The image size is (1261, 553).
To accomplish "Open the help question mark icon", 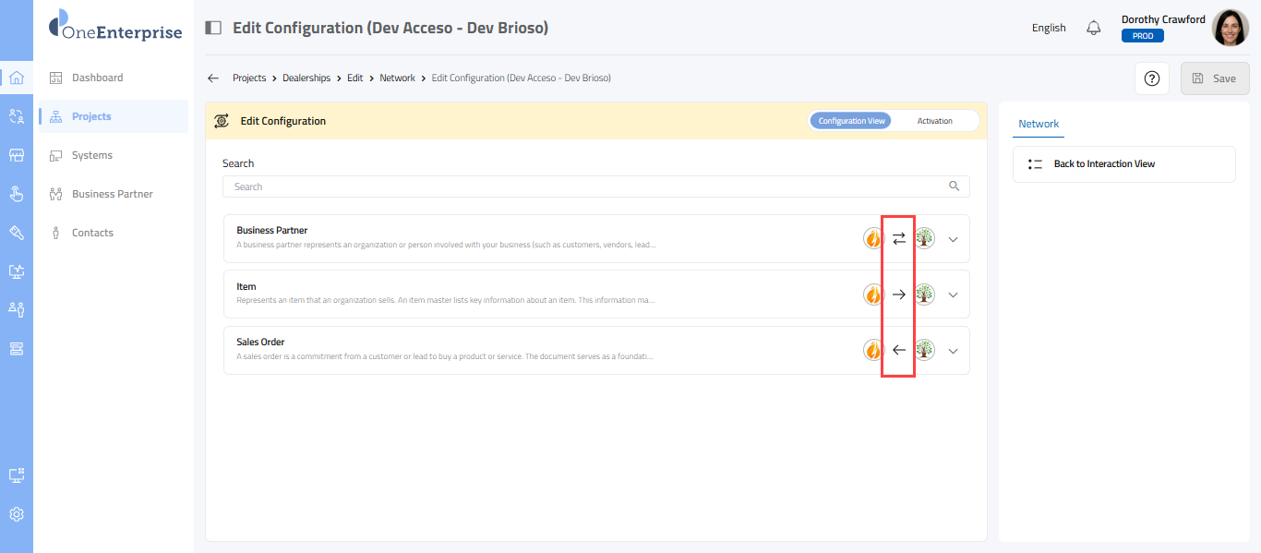I will pos(1151,78).
